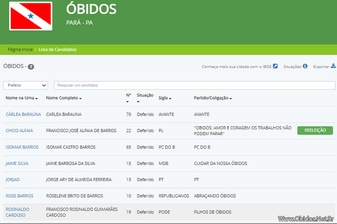Select full name ISOMAR CASTRO BARROS

(x=71, y=147)
